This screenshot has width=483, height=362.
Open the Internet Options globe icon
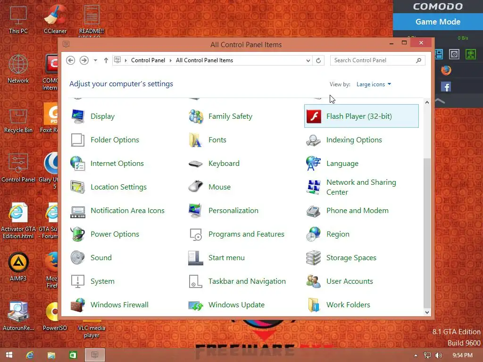pyautogui.click(x=78, y=164)
